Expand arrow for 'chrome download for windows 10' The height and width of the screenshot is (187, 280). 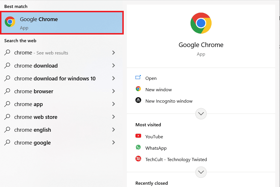[x=113, y=78]
